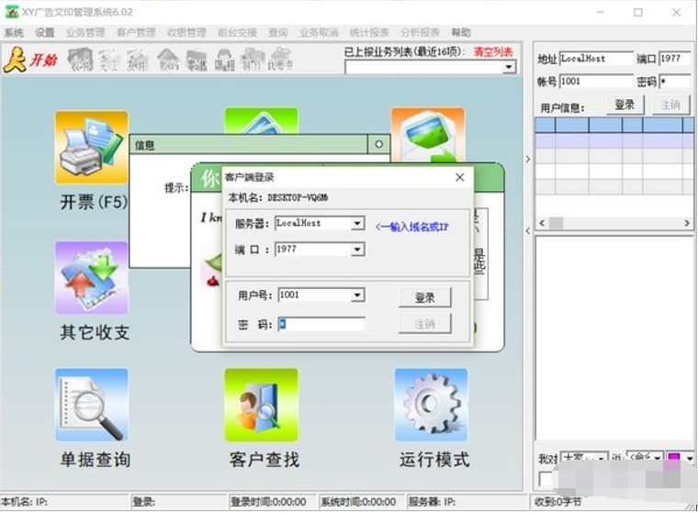Open the 客户管理 menu
The image size is (698, 513).
point(136,32)
